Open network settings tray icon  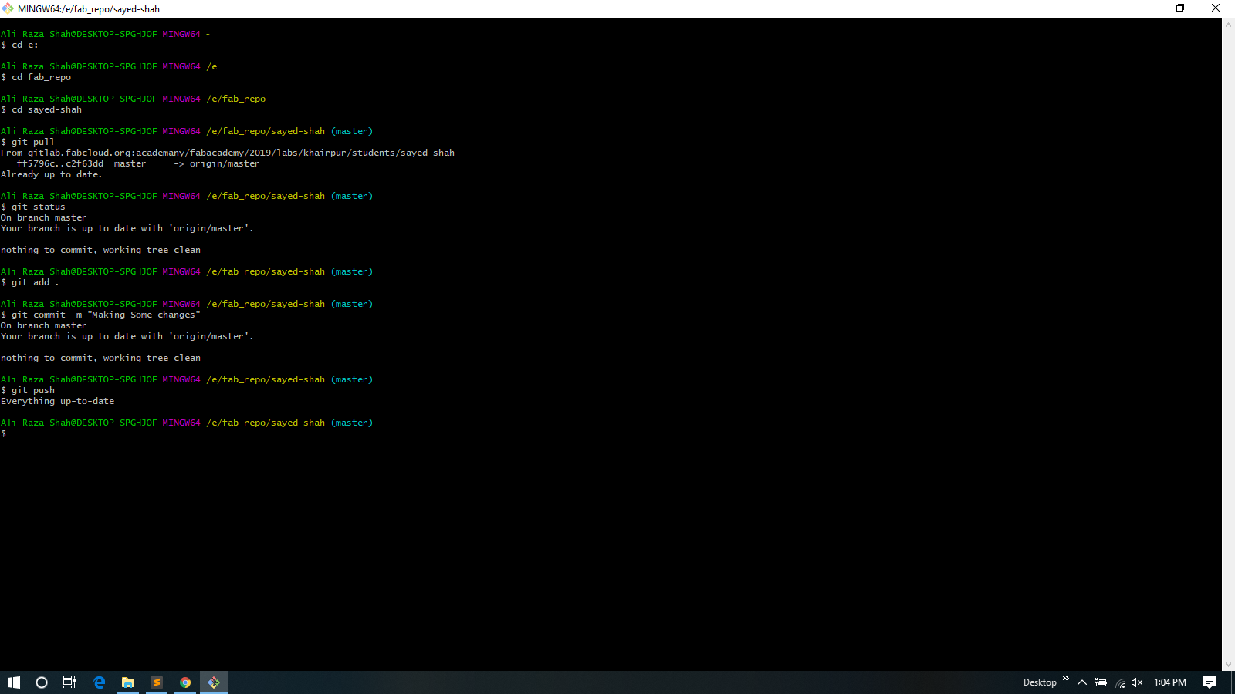(1120, 682)
